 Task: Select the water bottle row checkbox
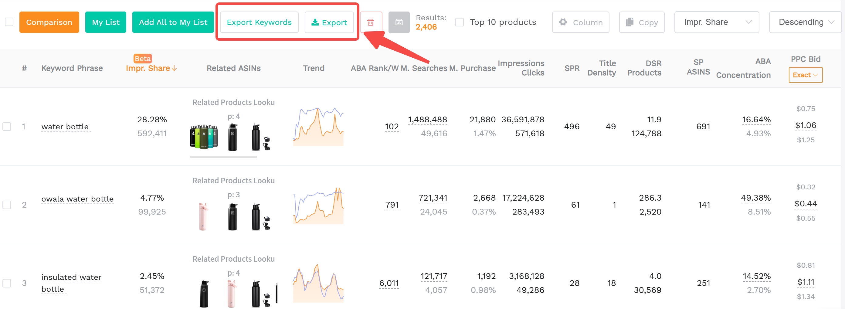pyautogui.click(x=7, y=127)
